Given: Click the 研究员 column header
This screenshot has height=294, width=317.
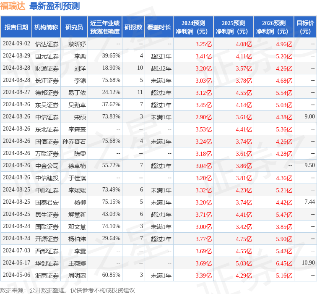Looking at the screenshot, I should tap(74, 27).
